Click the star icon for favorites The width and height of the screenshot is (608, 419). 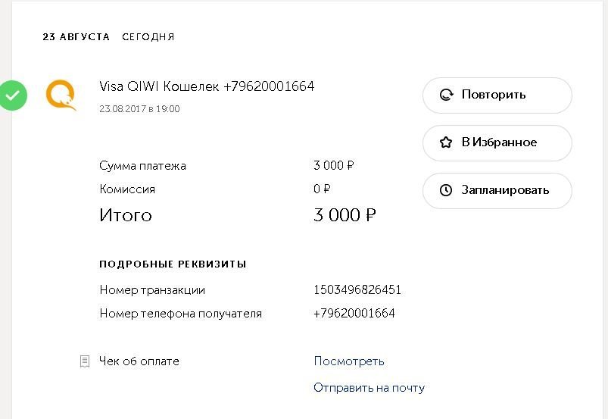pos(447,142)
